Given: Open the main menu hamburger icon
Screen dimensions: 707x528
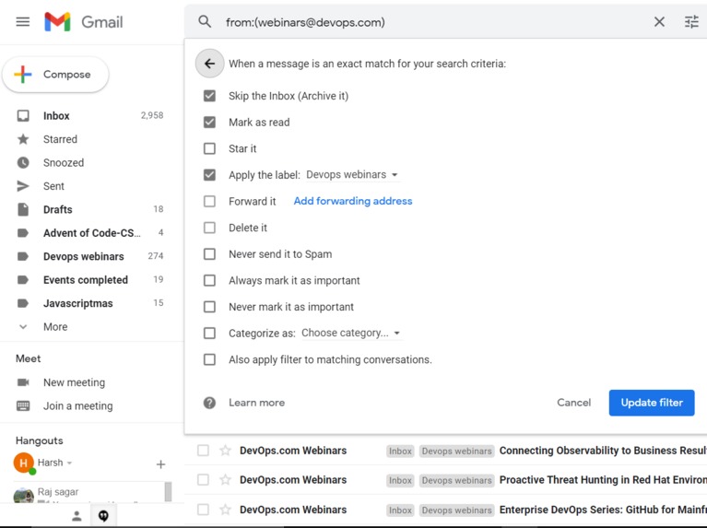Looking at the screenshot, I should 22,21.
